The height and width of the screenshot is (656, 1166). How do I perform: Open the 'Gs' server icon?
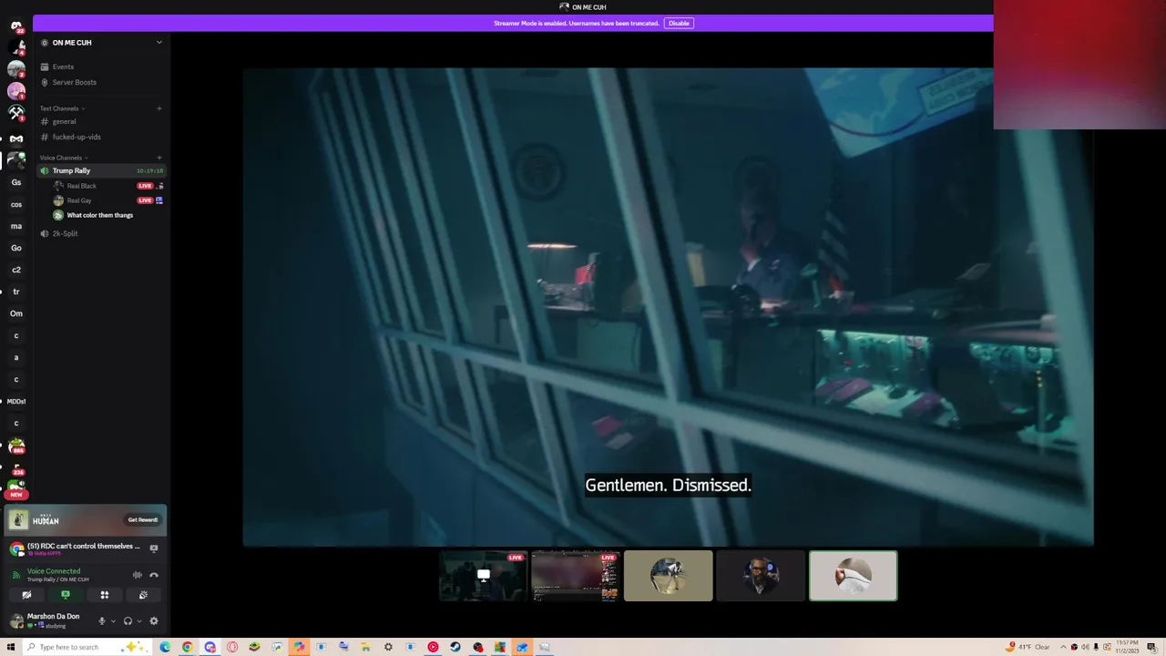point(16,182)
